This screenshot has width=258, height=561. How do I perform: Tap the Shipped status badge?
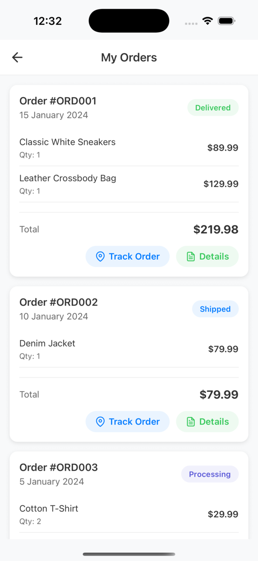pos(215,309)
